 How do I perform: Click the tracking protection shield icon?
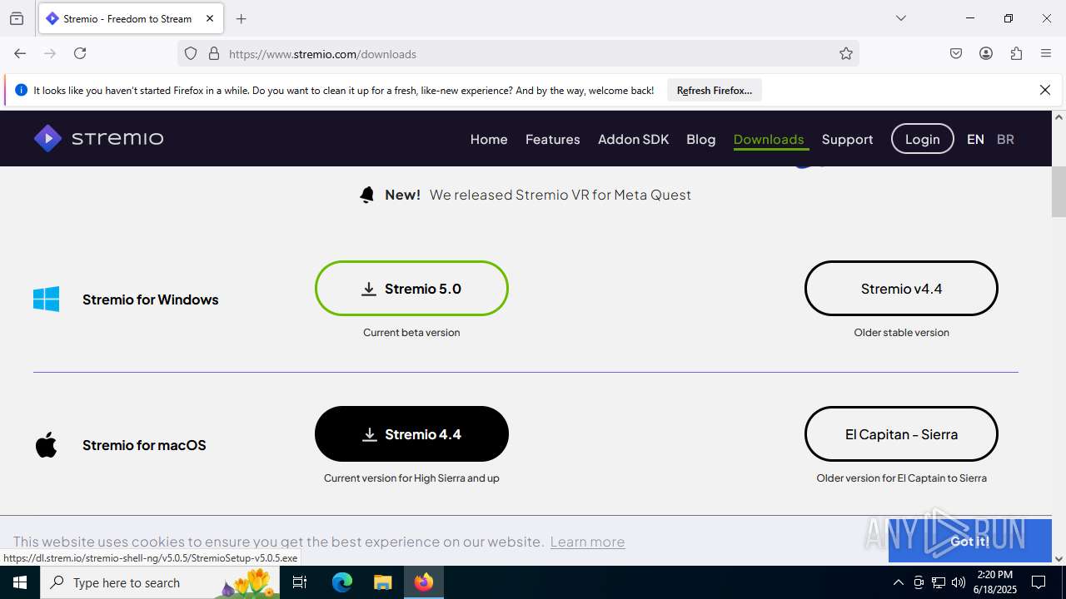pos(191,53)
